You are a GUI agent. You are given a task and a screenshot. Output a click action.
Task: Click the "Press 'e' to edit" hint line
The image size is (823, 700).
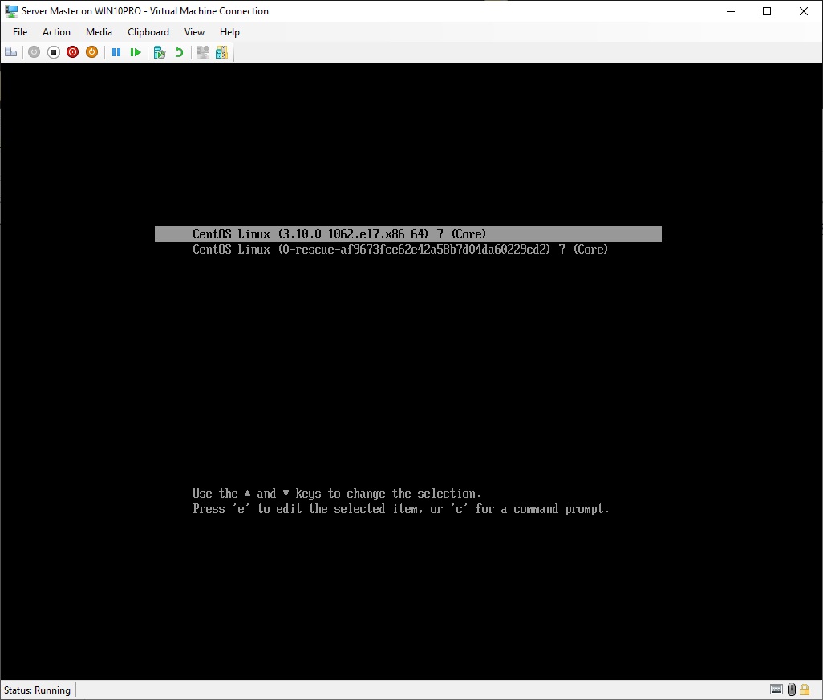click(400, 509)
